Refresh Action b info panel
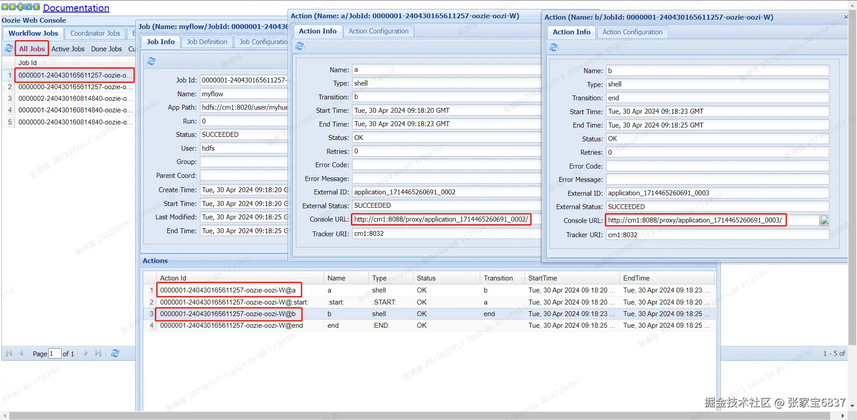857x420 pixels. pyautogui.click(x=553, y=47)
